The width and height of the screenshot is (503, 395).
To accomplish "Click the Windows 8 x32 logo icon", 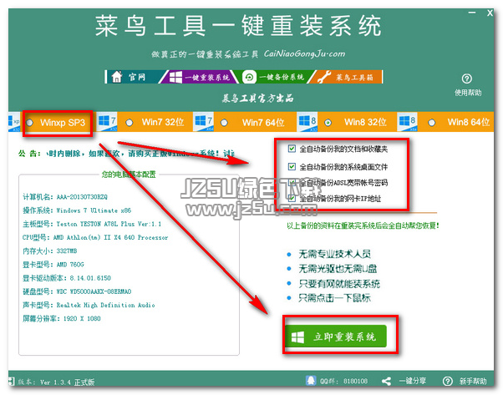I will coord(307,122).
